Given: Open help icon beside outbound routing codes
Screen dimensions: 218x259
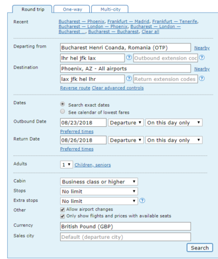Looking at the screenshot, I should [x=129, y=58].
